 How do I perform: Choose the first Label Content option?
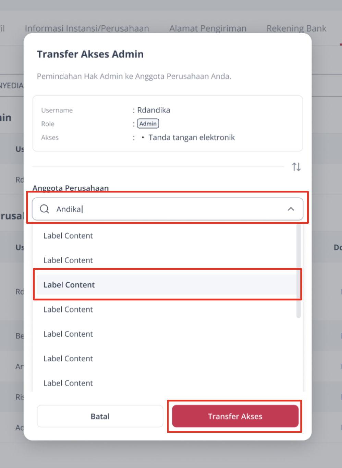click(x=68, y=236)
